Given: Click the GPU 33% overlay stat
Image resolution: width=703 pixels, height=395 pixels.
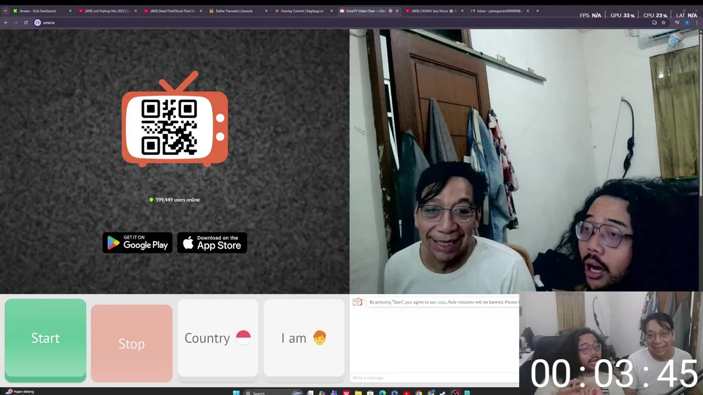Looking at the screenshot, I should click(x=623, y=15).
